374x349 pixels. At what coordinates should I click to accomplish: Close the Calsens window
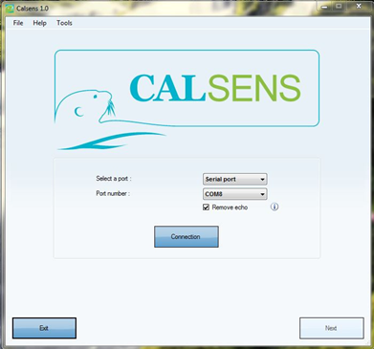(x=359, y=7)
